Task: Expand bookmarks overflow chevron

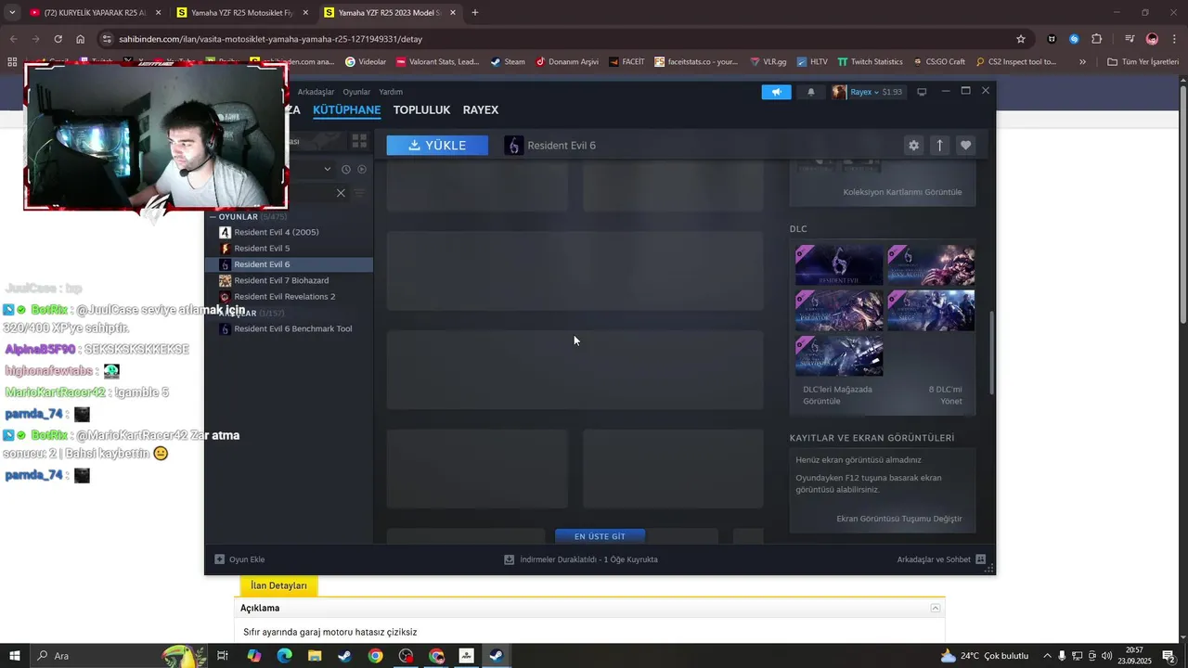Action: tap(1082, 62)
